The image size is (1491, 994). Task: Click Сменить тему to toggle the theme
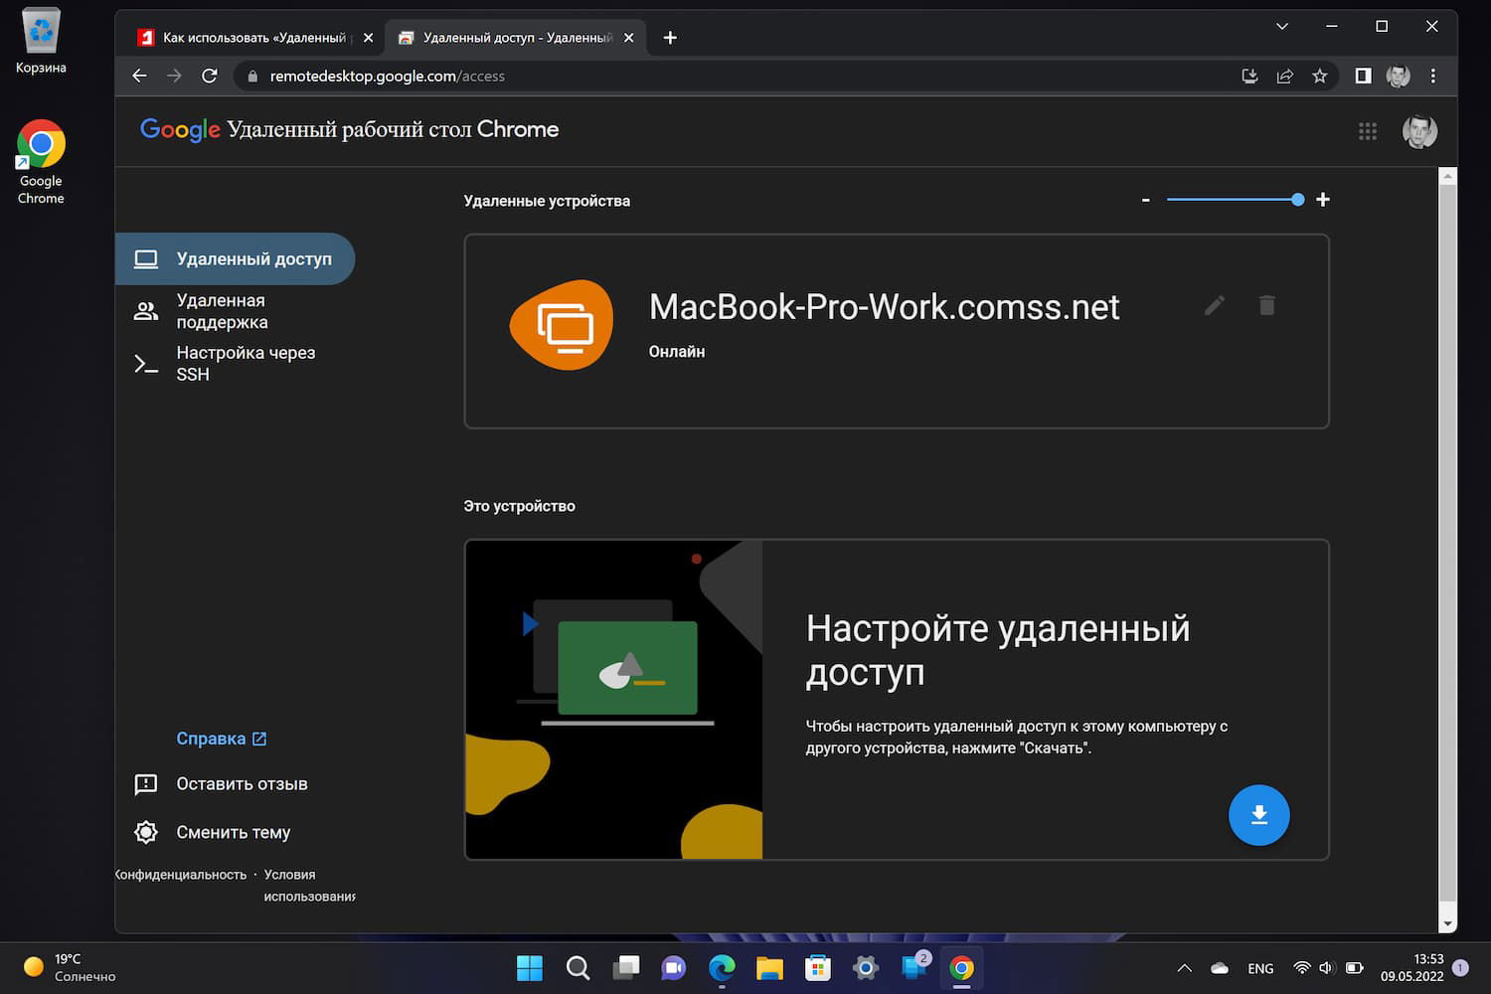tap(233, 832)
